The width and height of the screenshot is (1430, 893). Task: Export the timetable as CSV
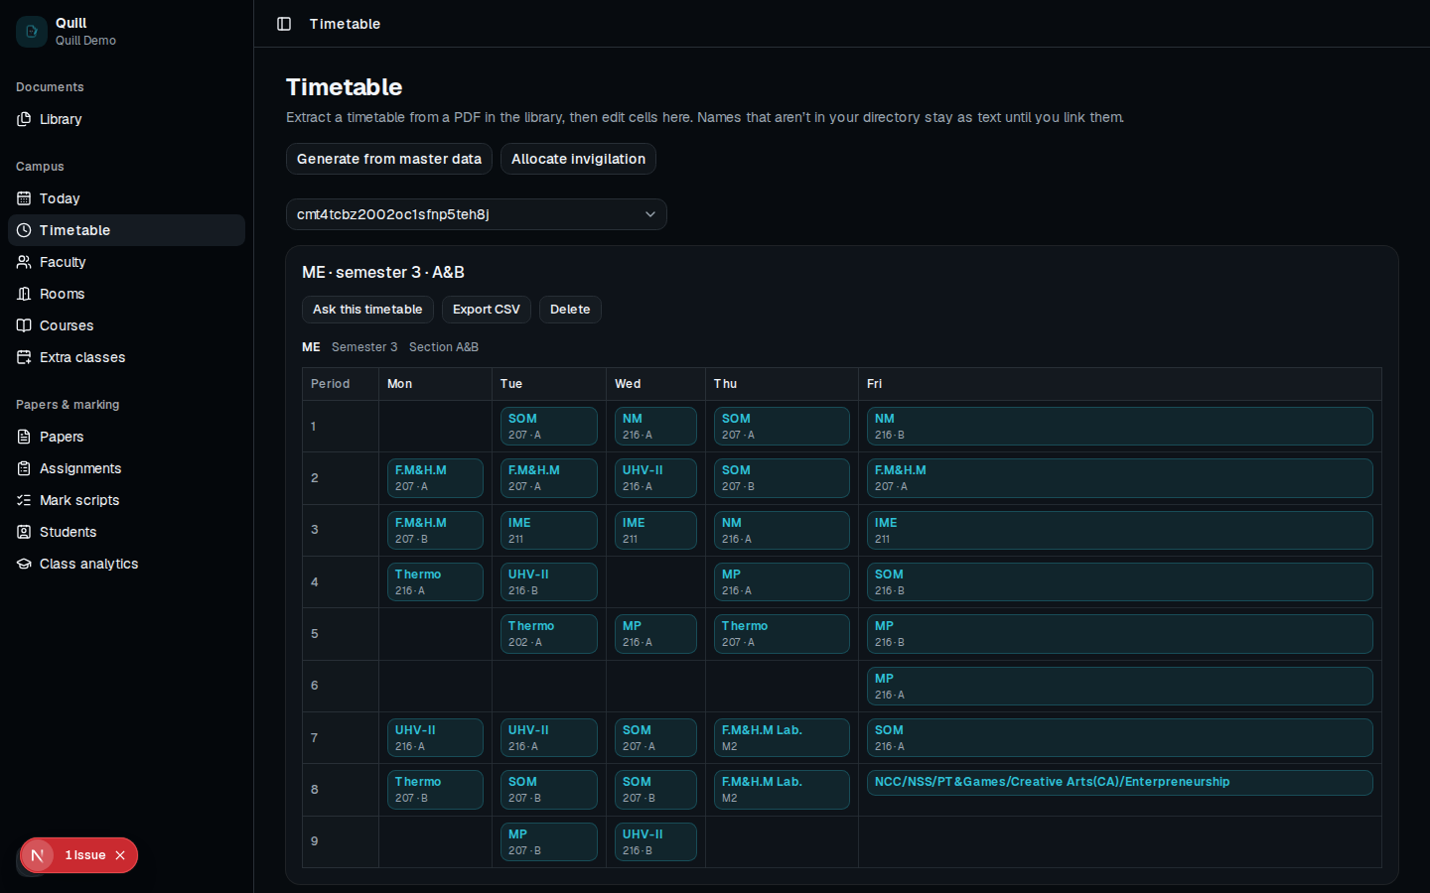(x=487, y=310)
